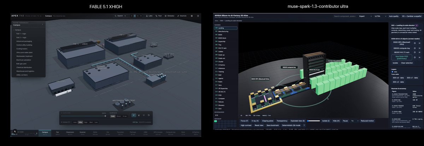Image resolution: width=424 pixels, height=146 pixels.
Task: Toggle the Layers data checkbox in Atlas
Action: click(x=393, y=71)
